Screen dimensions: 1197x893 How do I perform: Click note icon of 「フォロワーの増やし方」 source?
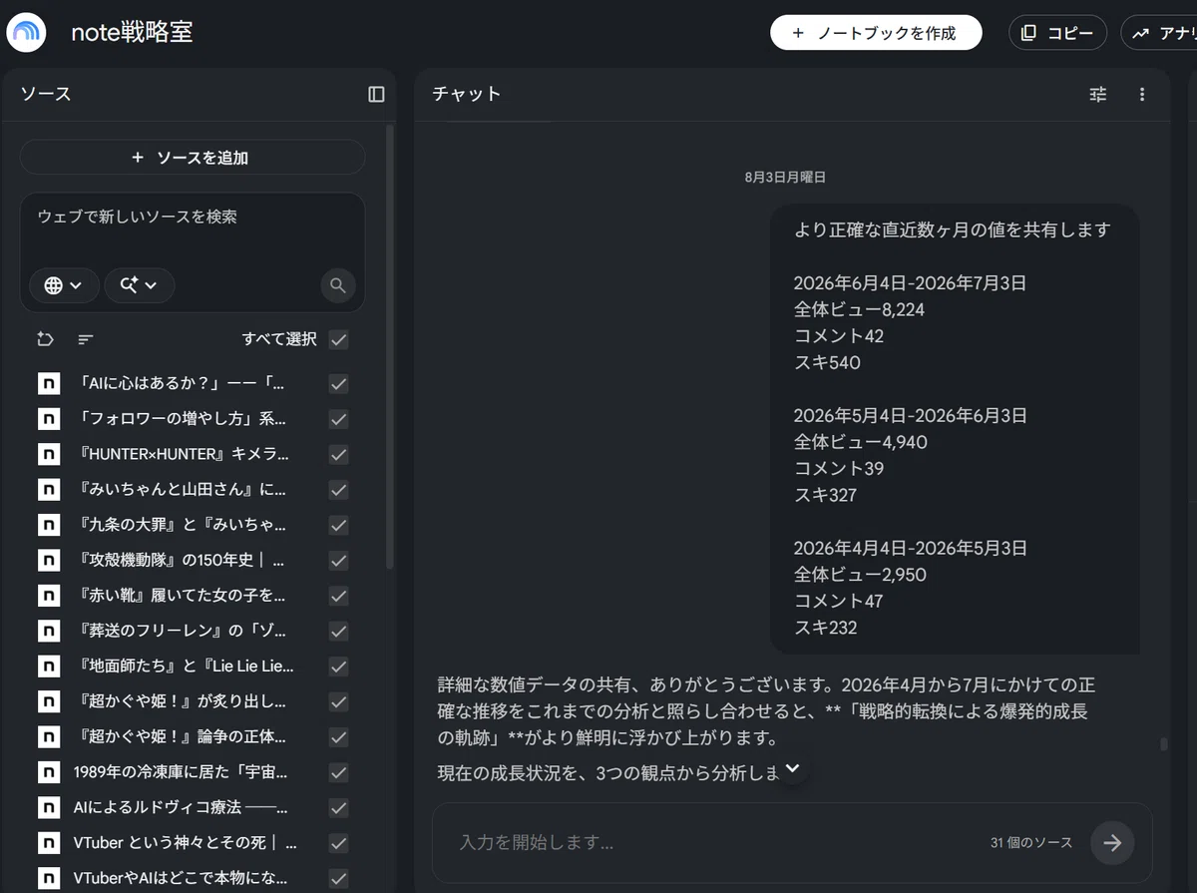pyautogui.click(x=49, y=418)
